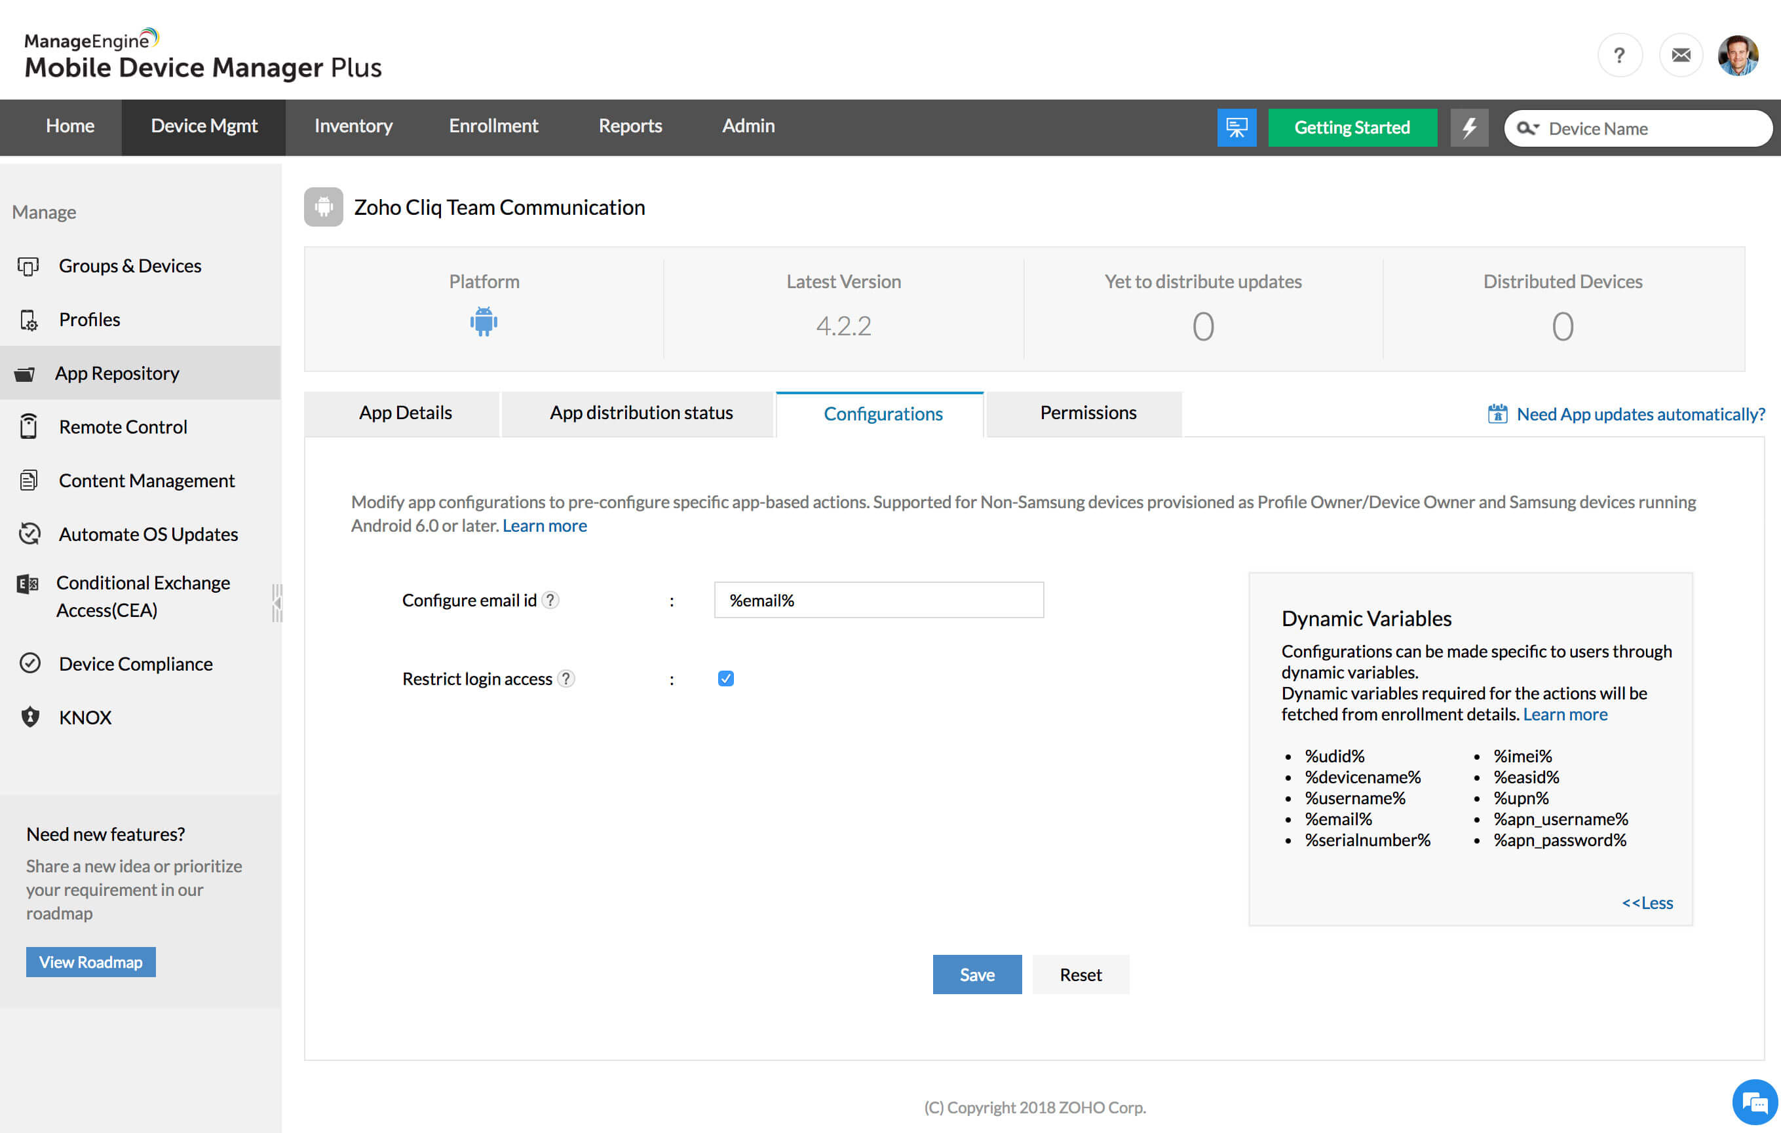The width and height of the screenshot is (1781, 1133).
Task: Select Device Compliance
Action: click(136, 663)
